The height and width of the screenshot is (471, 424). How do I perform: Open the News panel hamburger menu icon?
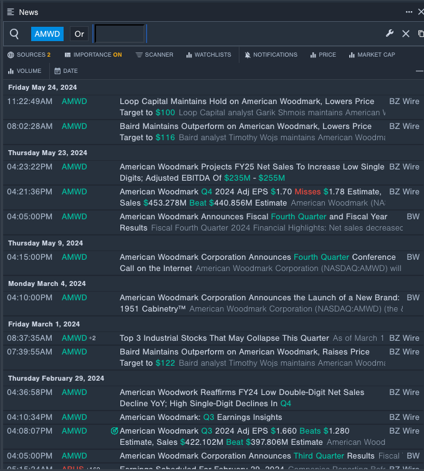tap(11, 12)
